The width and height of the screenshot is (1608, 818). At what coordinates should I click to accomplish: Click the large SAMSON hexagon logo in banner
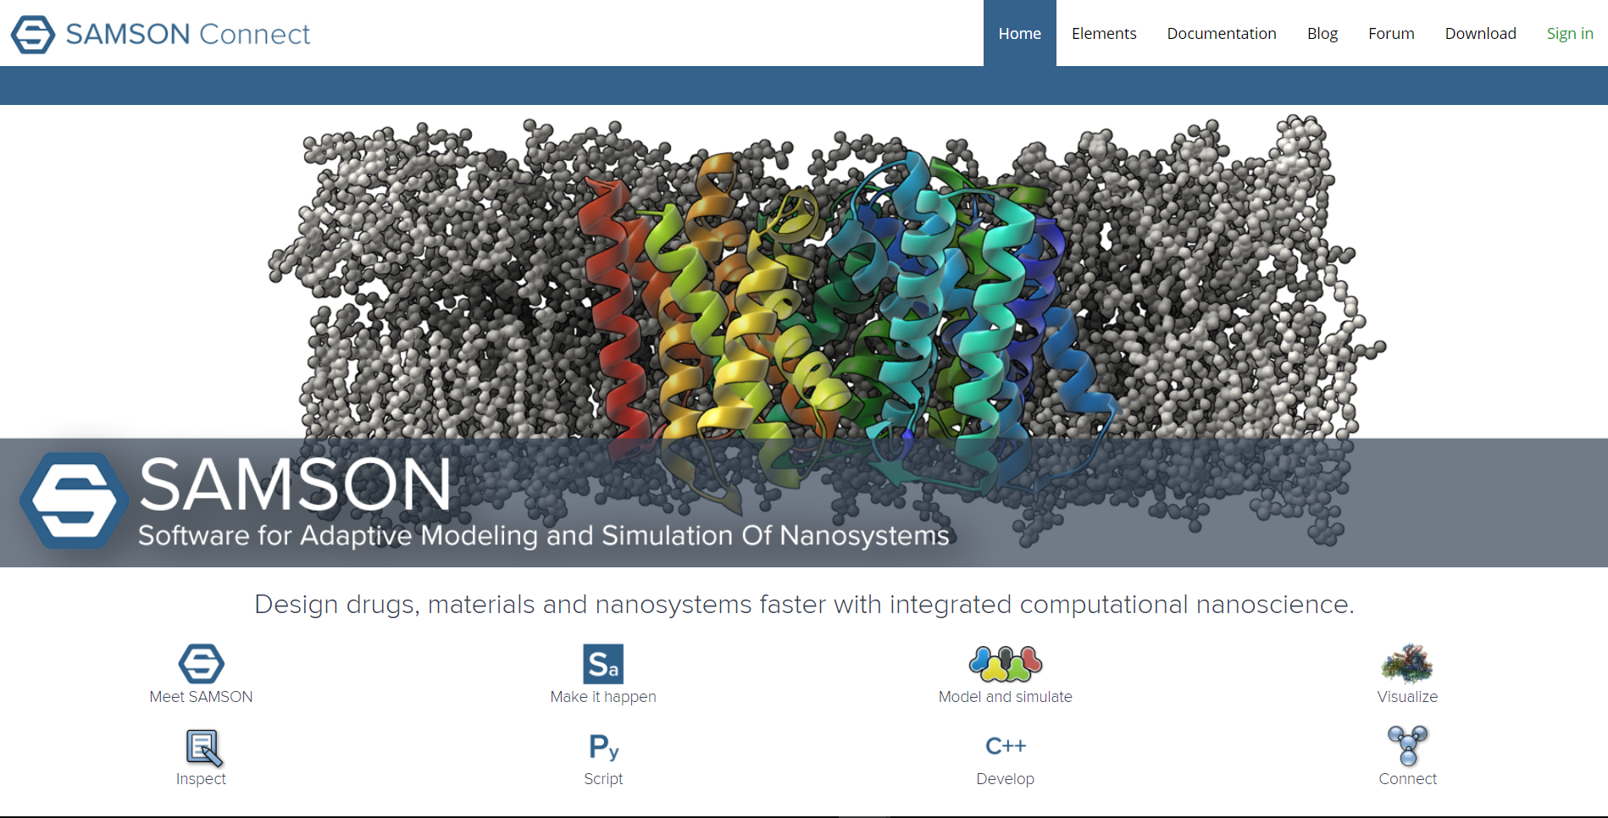(75, 500)
